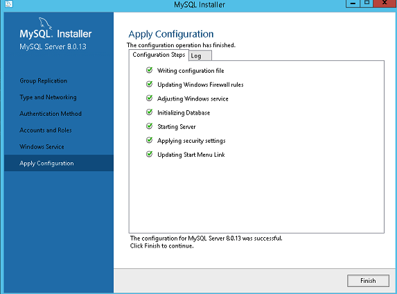This screenshot has height=294, width=397.
Task: Choose Windows Service in the left navigation
Action: click(42, 147)
